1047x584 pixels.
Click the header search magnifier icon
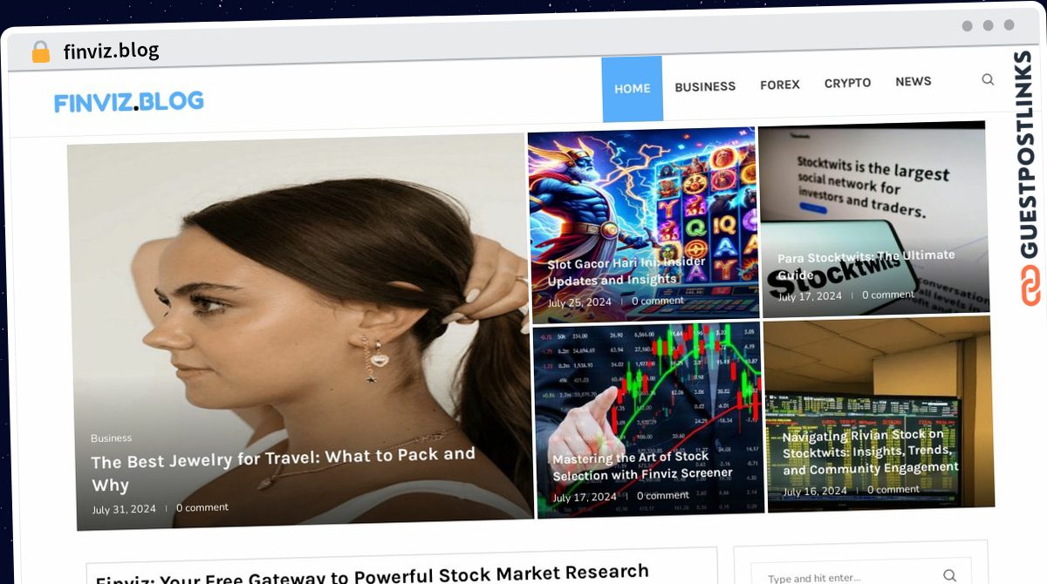(988, 79)
